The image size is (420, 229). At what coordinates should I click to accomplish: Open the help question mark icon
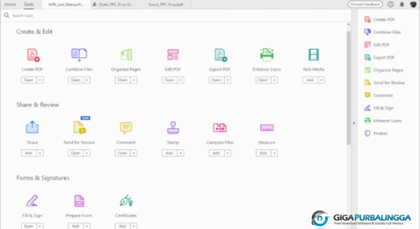click(x=390, y=4)
